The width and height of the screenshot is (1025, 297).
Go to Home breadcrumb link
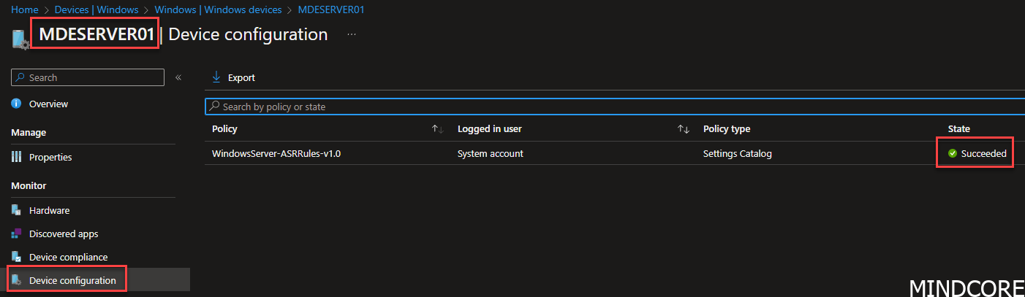24,10
